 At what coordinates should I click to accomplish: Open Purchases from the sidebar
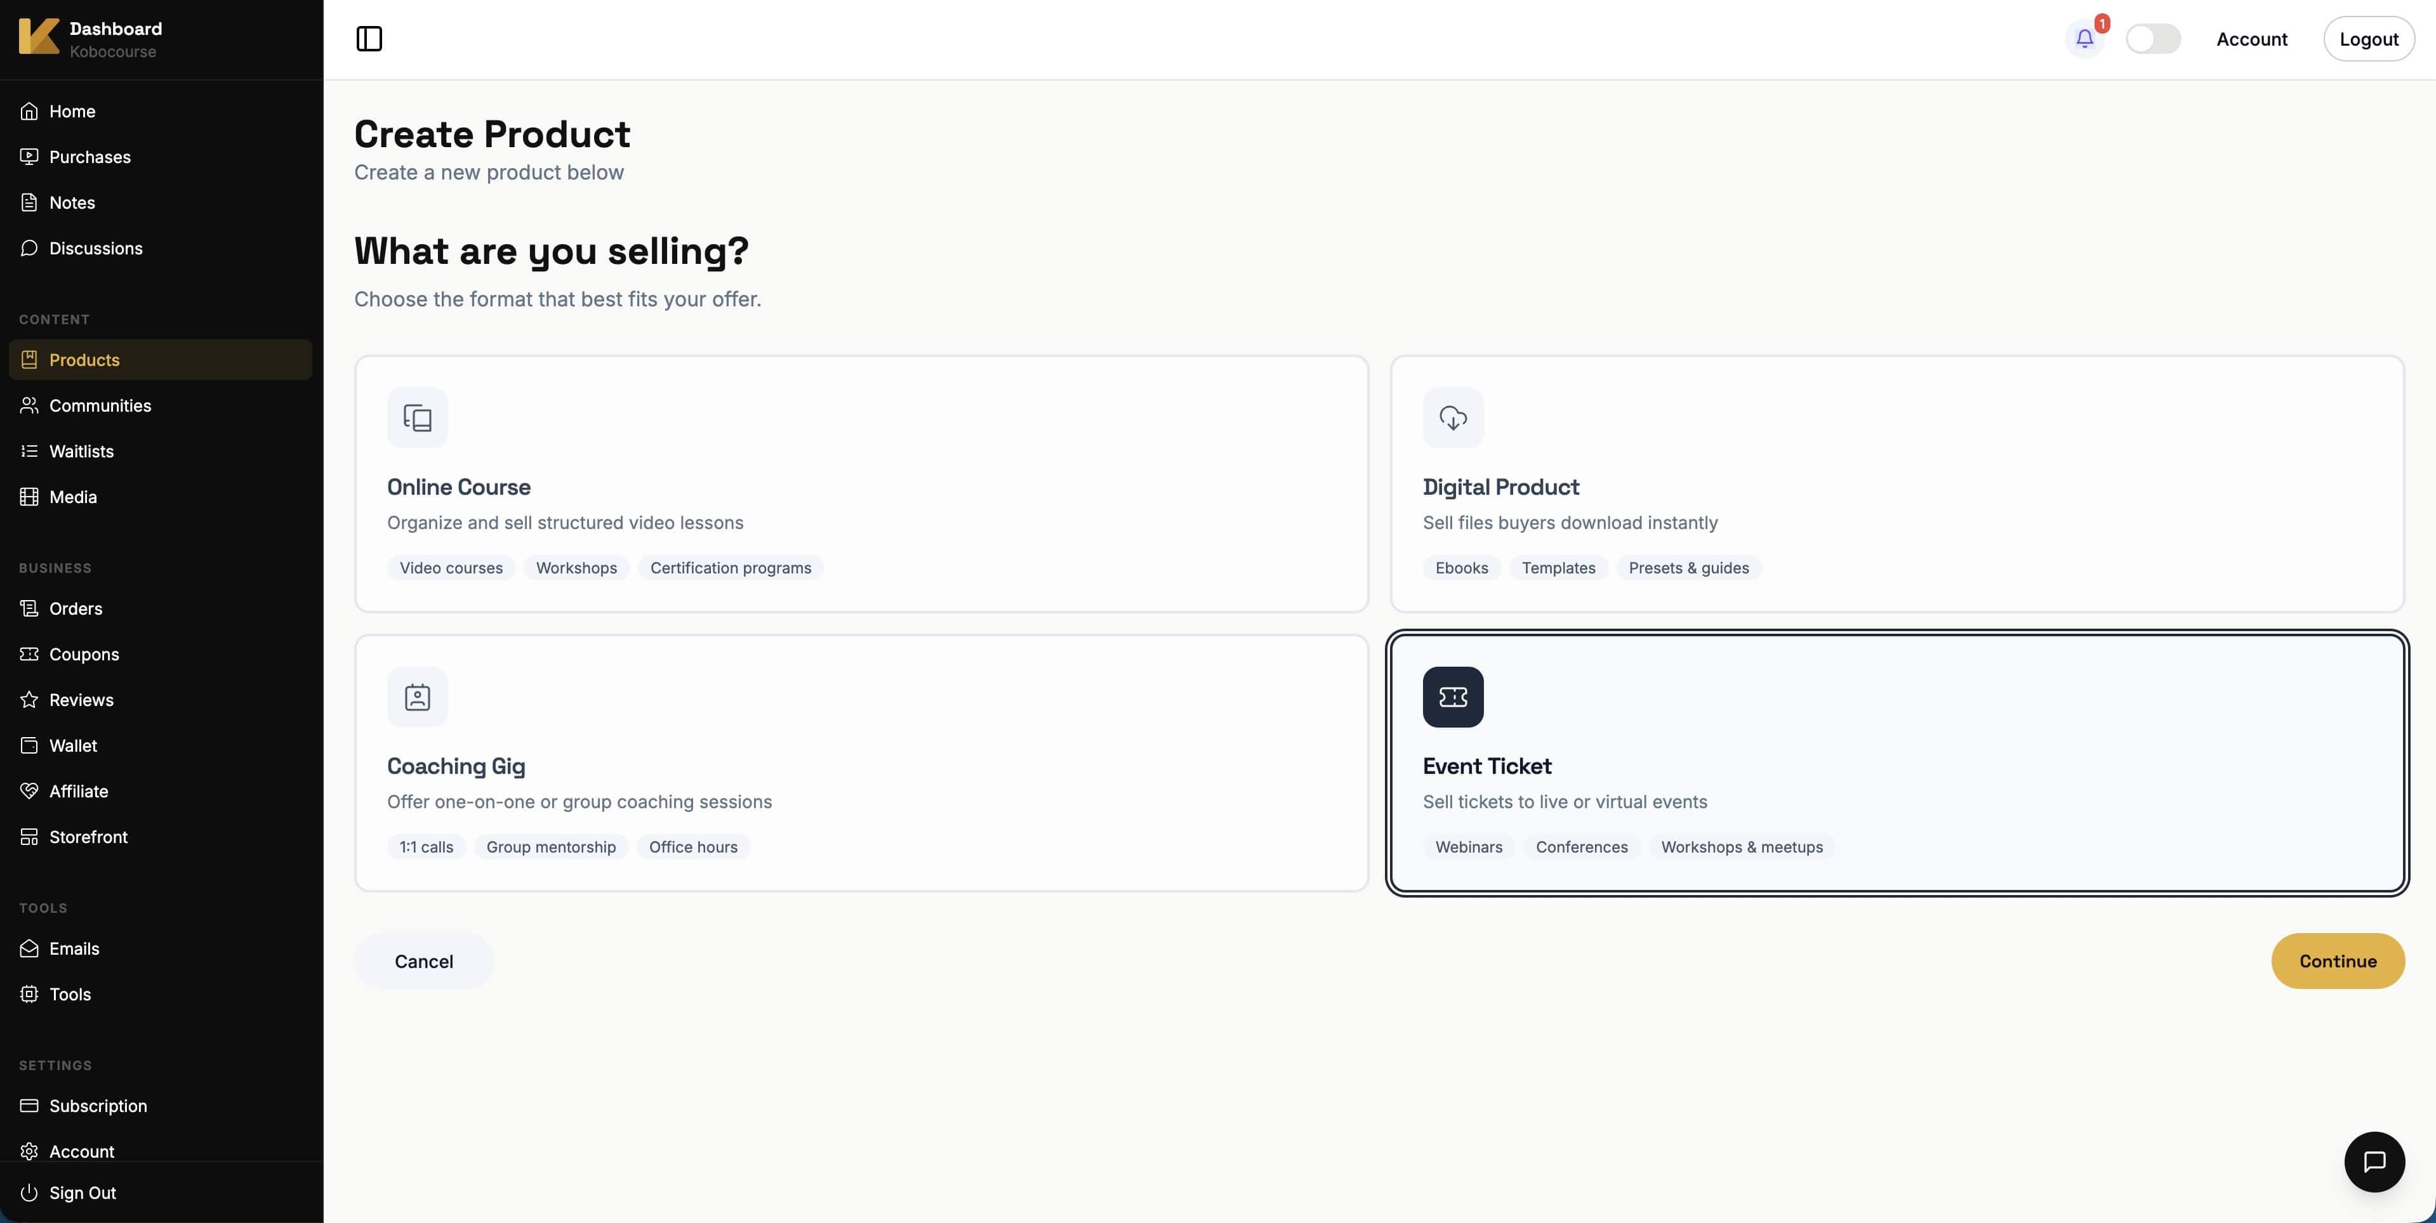160,157
